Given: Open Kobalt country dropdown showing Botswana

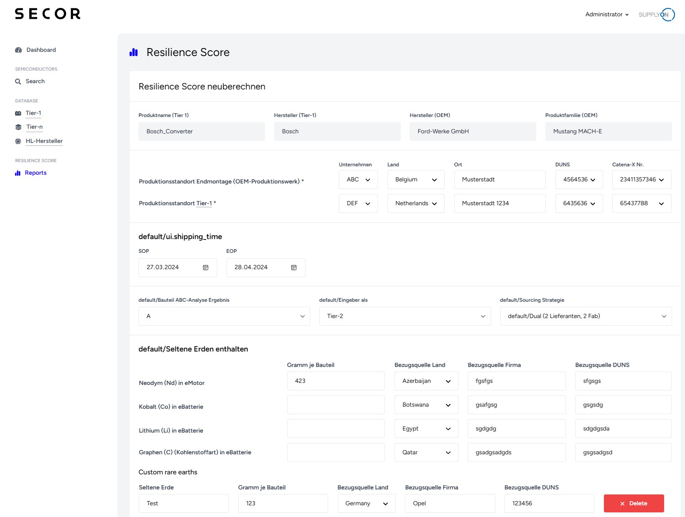Looking at the screenshot, I should [x=426, y=405].
